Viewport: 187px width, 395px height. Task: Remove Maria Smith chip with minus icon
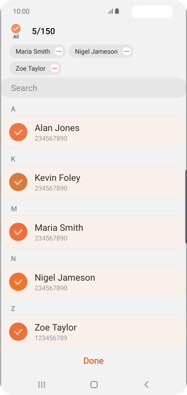click(x=59, y=51)
